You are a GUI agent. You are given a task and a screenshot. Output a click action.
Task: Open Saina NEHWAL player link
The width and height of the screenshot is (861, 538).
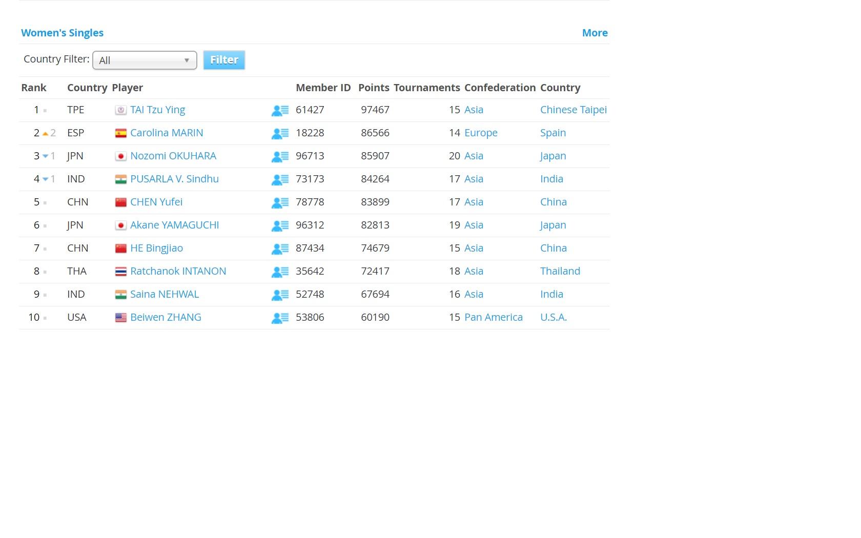pyautogui.click(x=165, y=294)
